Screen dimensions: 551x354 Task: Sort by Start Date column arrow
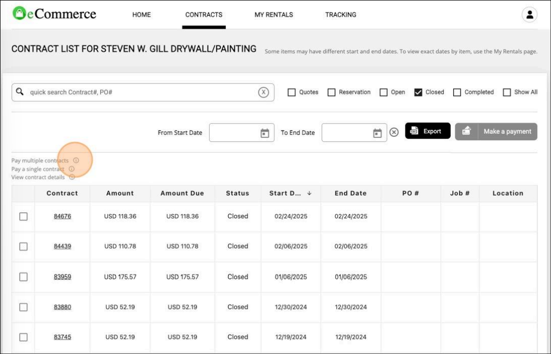(309, 193)
